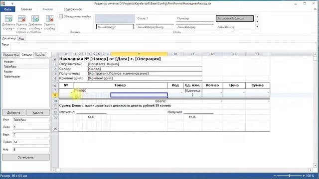Click the 'Товар' table header cell
The image size is (319, 179).
pos(120,85)
